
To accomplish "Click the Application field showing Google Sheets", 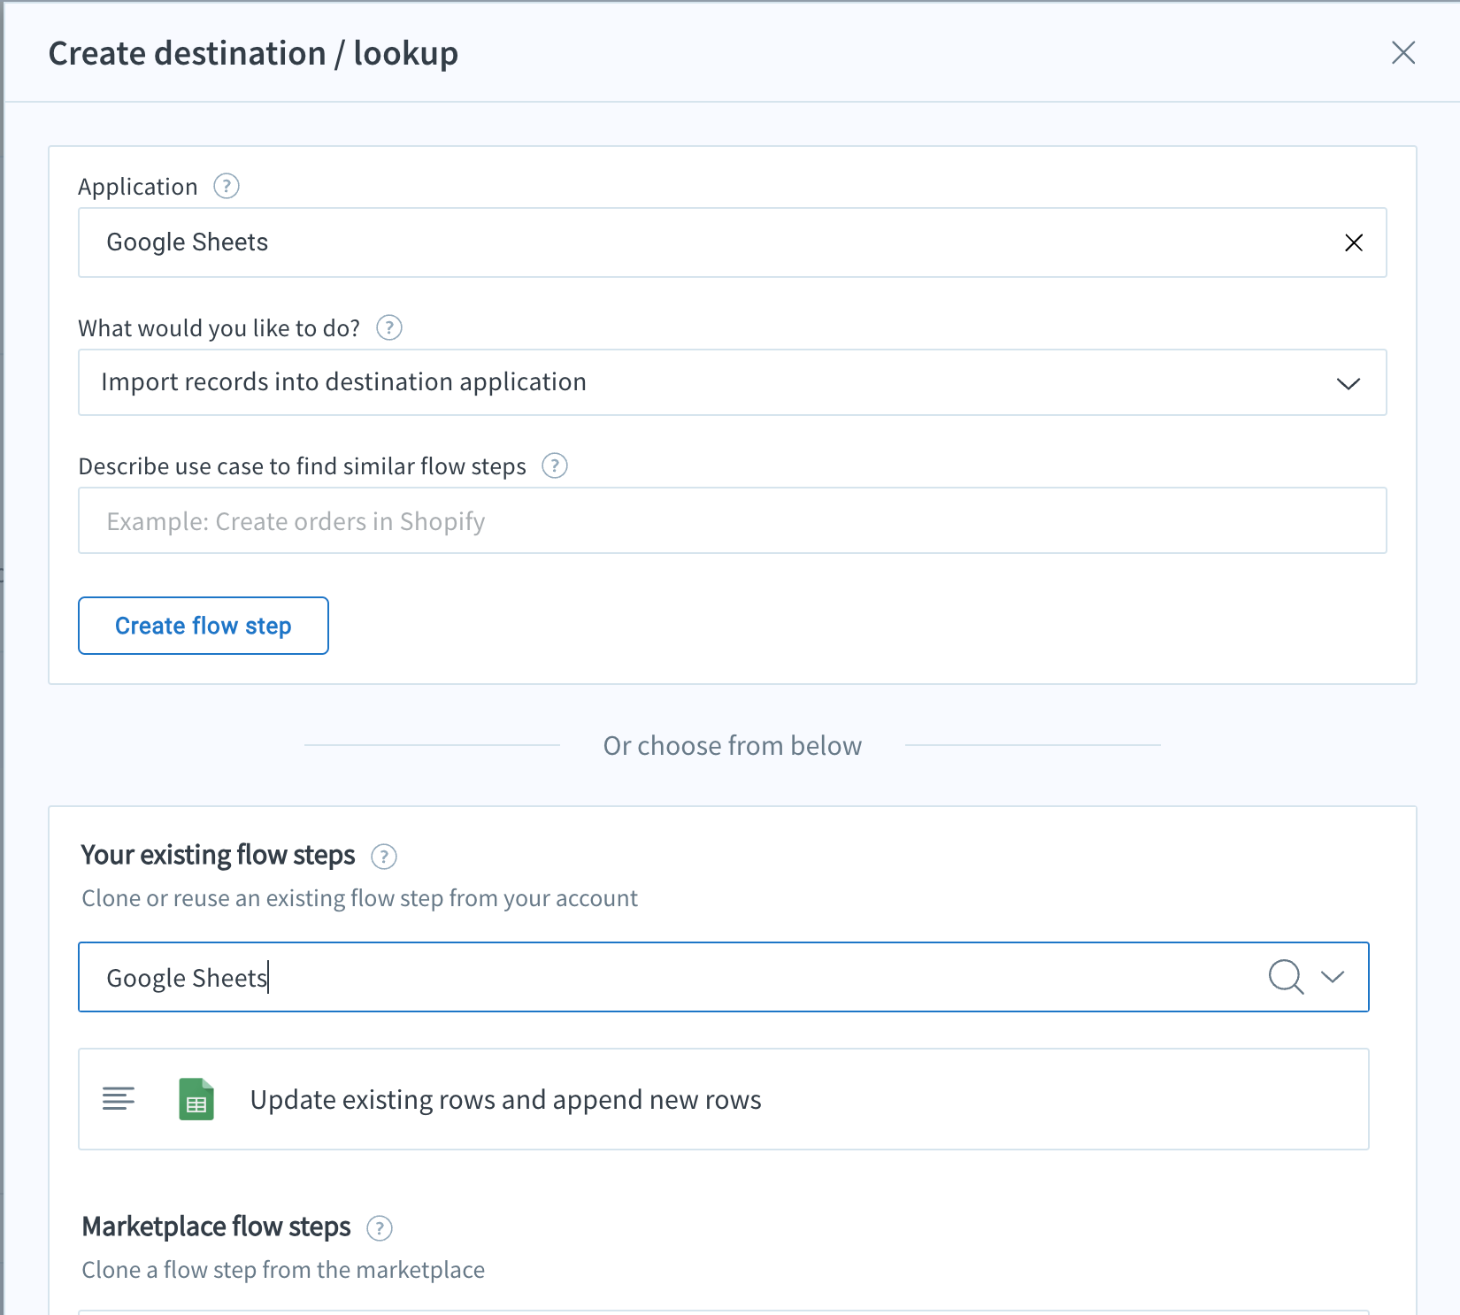I will 733,242.
